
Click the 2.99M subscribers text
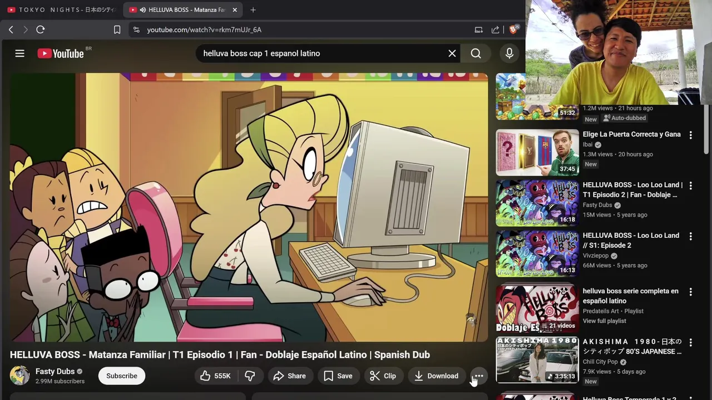(x=60, y=381)
